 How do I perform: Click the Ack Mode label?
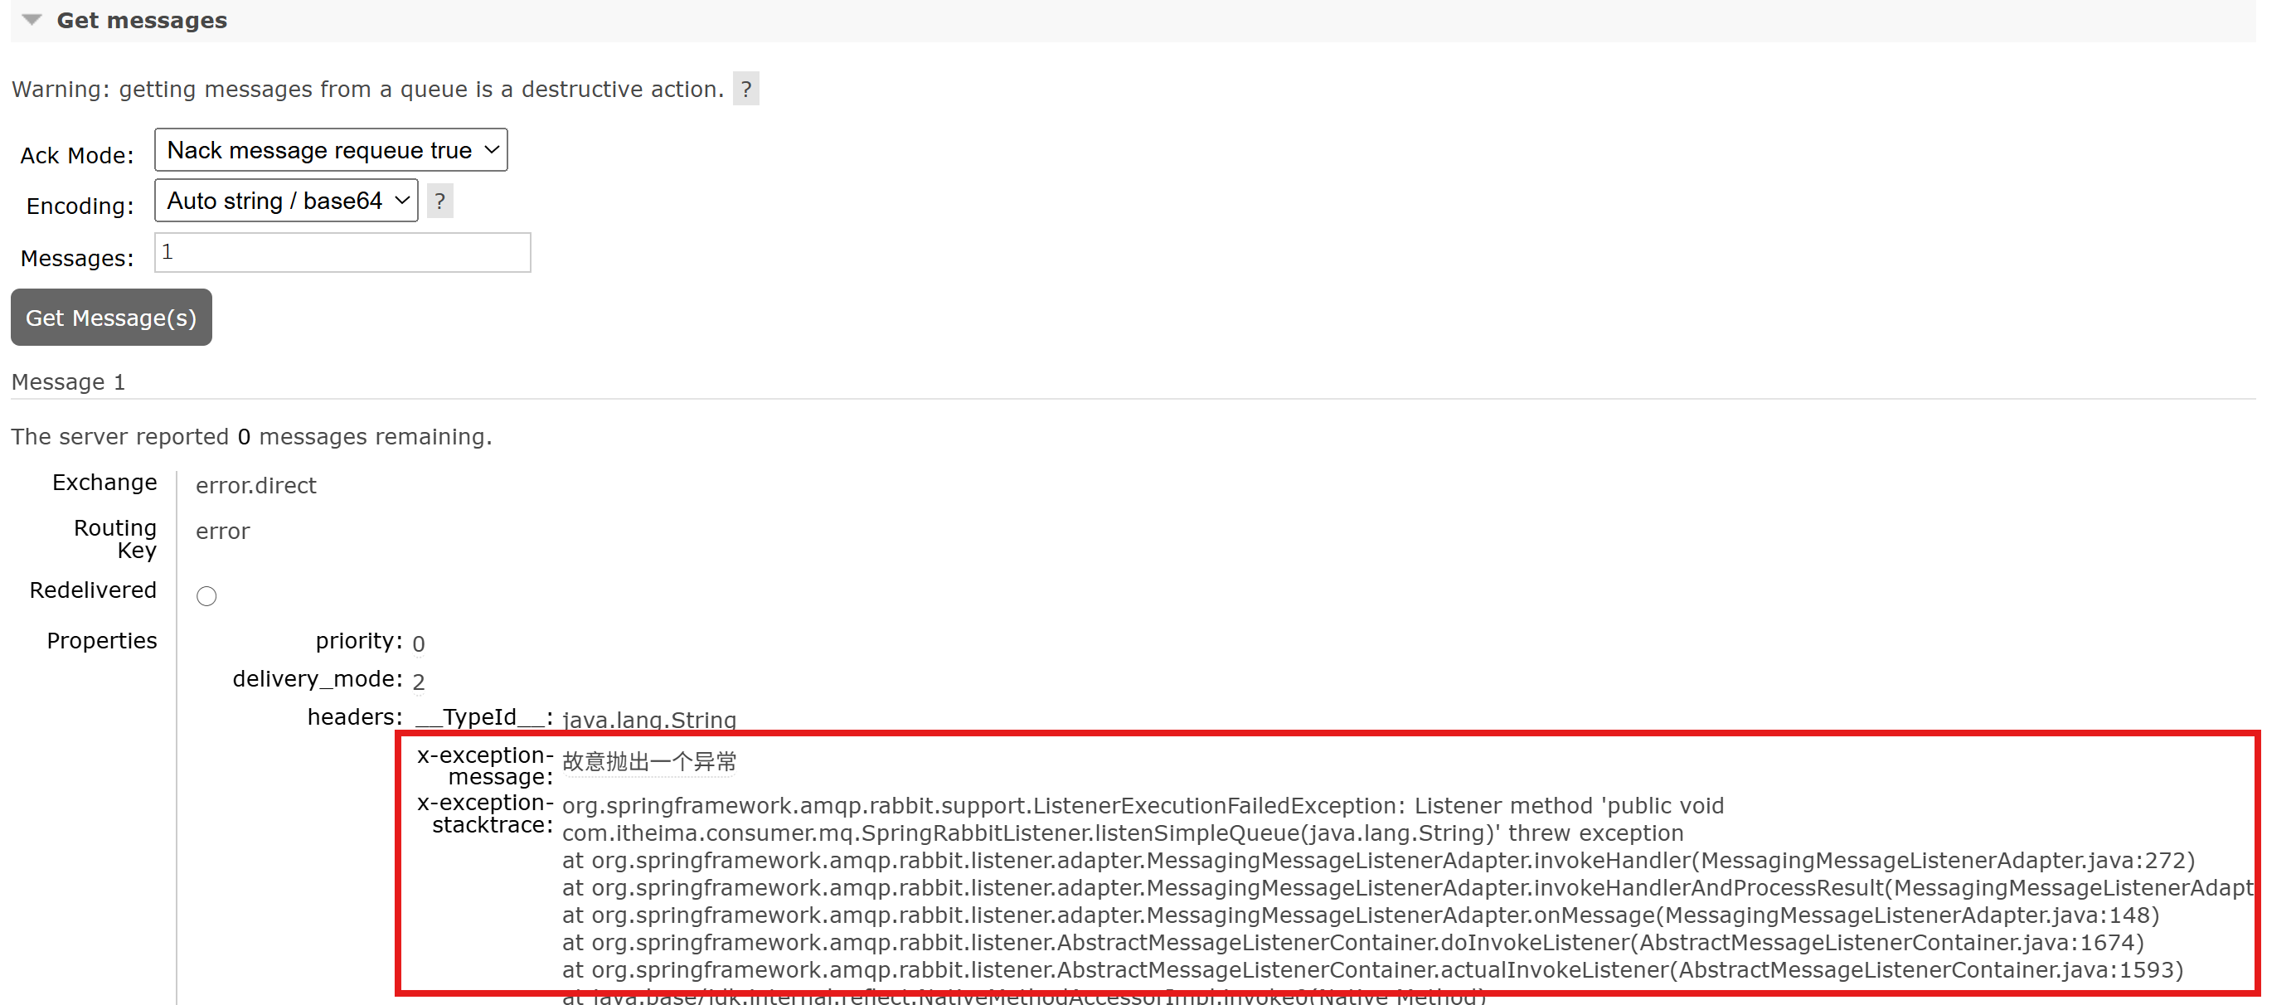76,156
